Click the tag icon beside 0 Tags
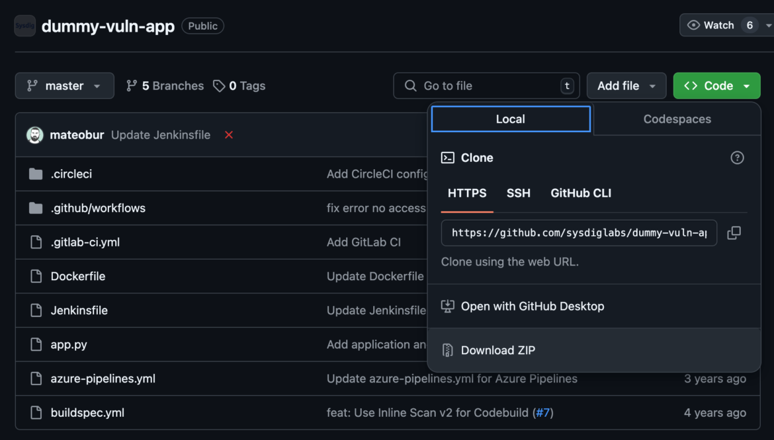Screen dimensions: 774x440 tap(219, 86)
